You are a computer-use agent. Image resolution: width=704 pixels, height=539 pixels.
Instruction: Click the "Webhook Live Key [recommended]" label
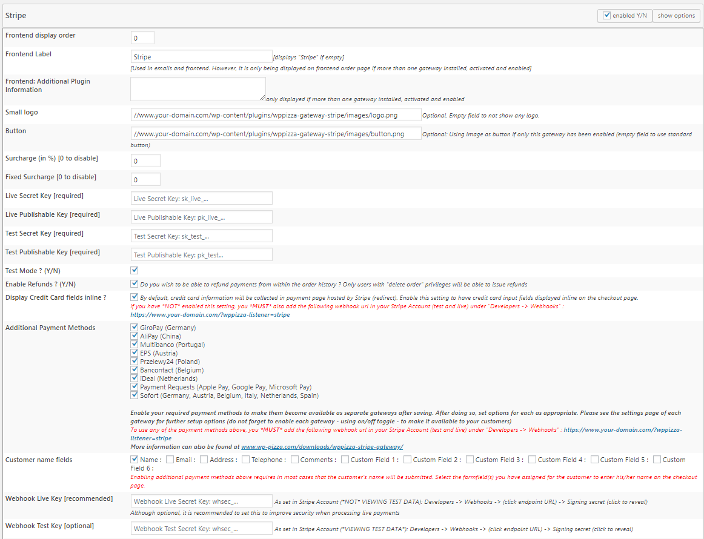tap(59, 498)
